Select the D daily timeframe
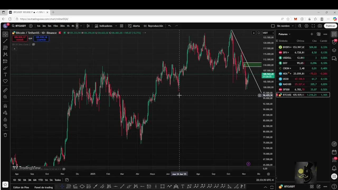This screenshot has height=190, width=338. [77, 26]
